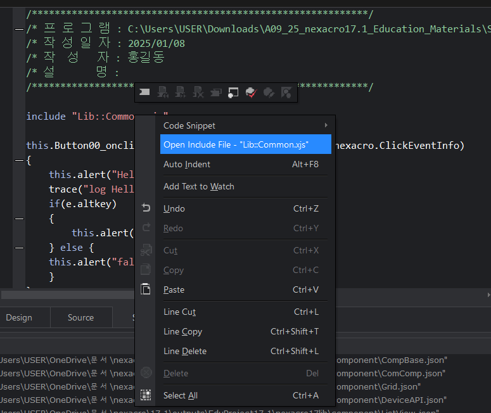Click the last mini toolbar breakpoints icon

coord(286,92)
